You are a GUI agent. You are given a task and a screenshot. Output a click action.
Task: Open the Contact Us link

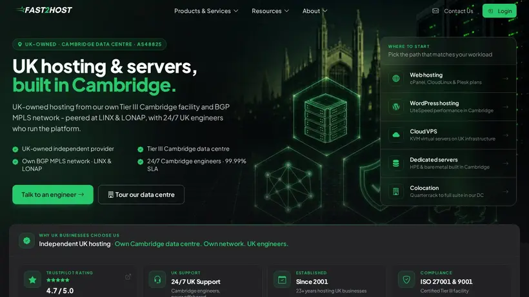coord(458,11)
